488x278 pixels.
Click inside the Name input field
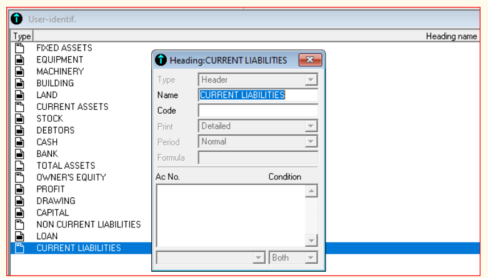(257, 95)
